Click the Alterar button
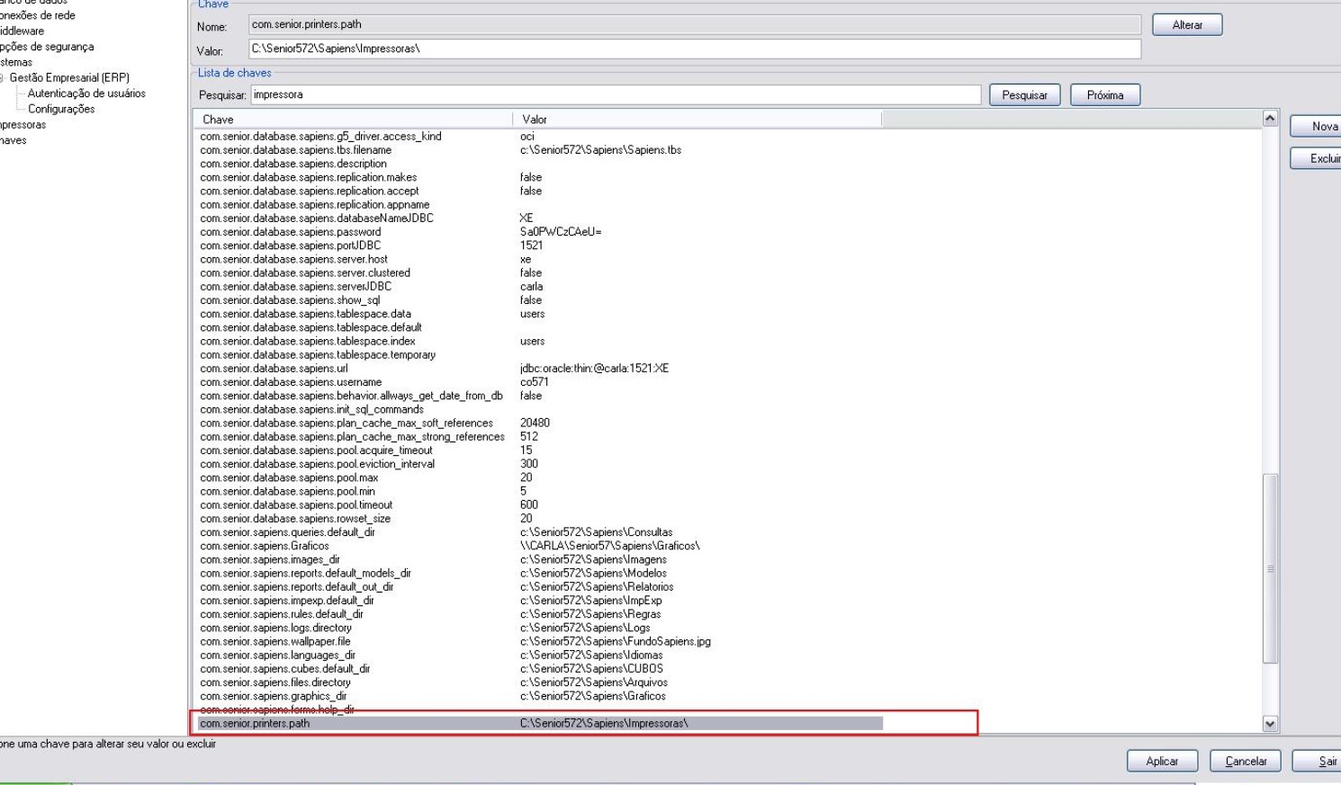 (x=1186, y=25)
